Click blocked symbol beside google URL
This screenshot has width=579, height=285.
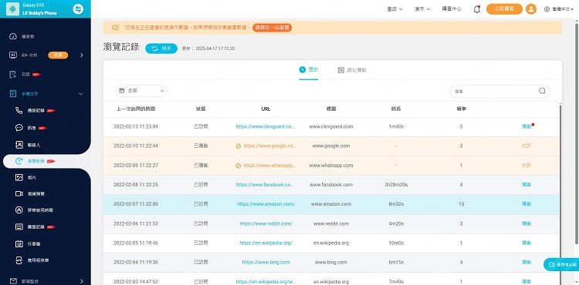click(x=239, y=146)
